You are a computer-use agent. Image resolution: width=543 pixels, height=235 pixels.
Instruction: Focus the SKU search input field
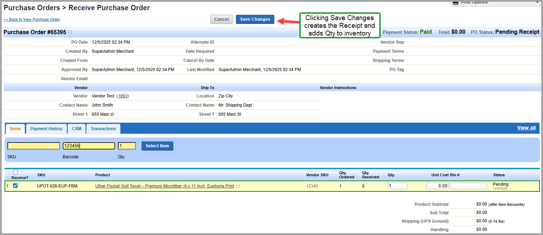click(x=33, y=146)
